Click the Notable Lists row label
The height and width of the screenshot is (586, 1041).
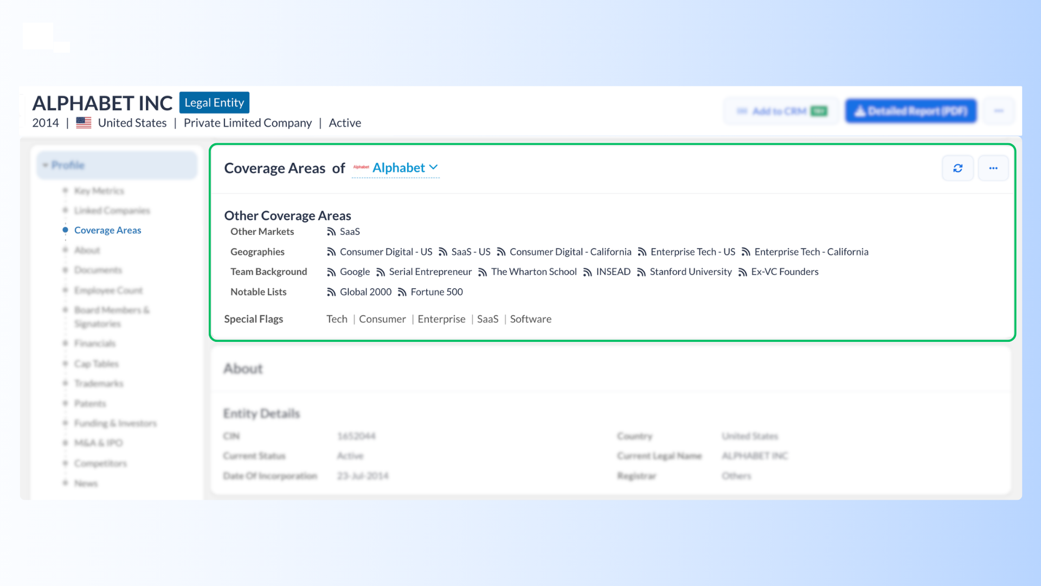click(x=259, y=292)
